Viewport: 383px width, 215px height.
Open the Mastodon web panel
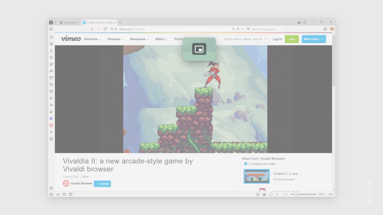[51, 118]
